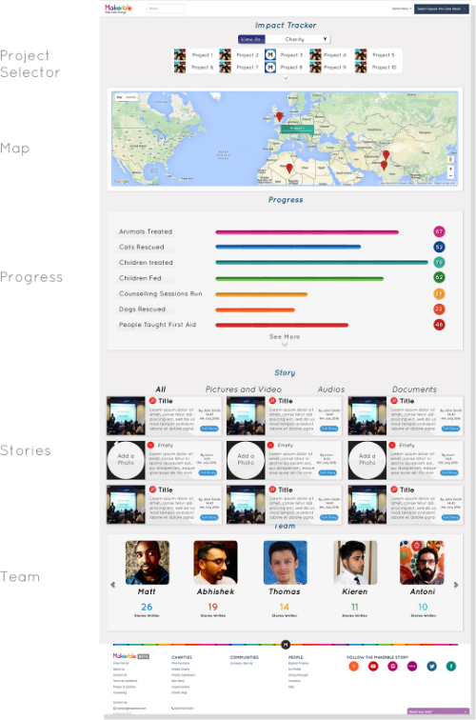Select Project 3 with the M icon
Image resolution: width=476 pixels, height=720 pixels.
285,55
